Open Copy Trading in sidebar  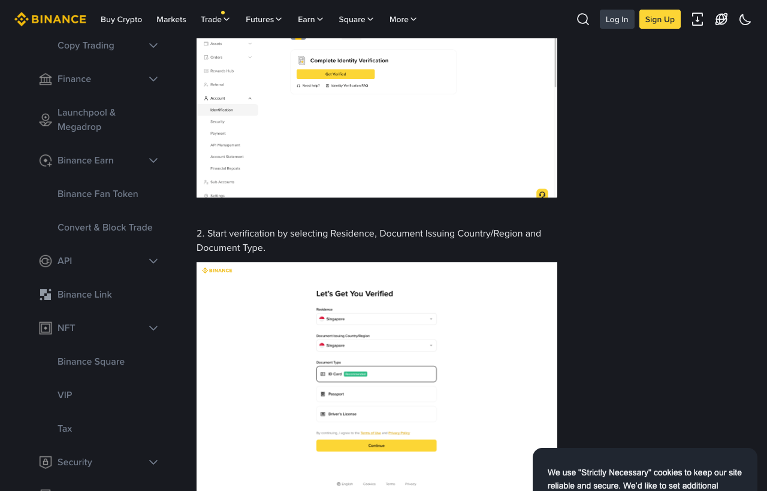[x=86, y=46]
